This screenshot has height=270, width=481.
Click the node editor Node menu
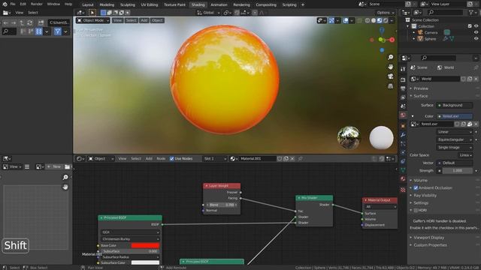(x=161, y=158)
